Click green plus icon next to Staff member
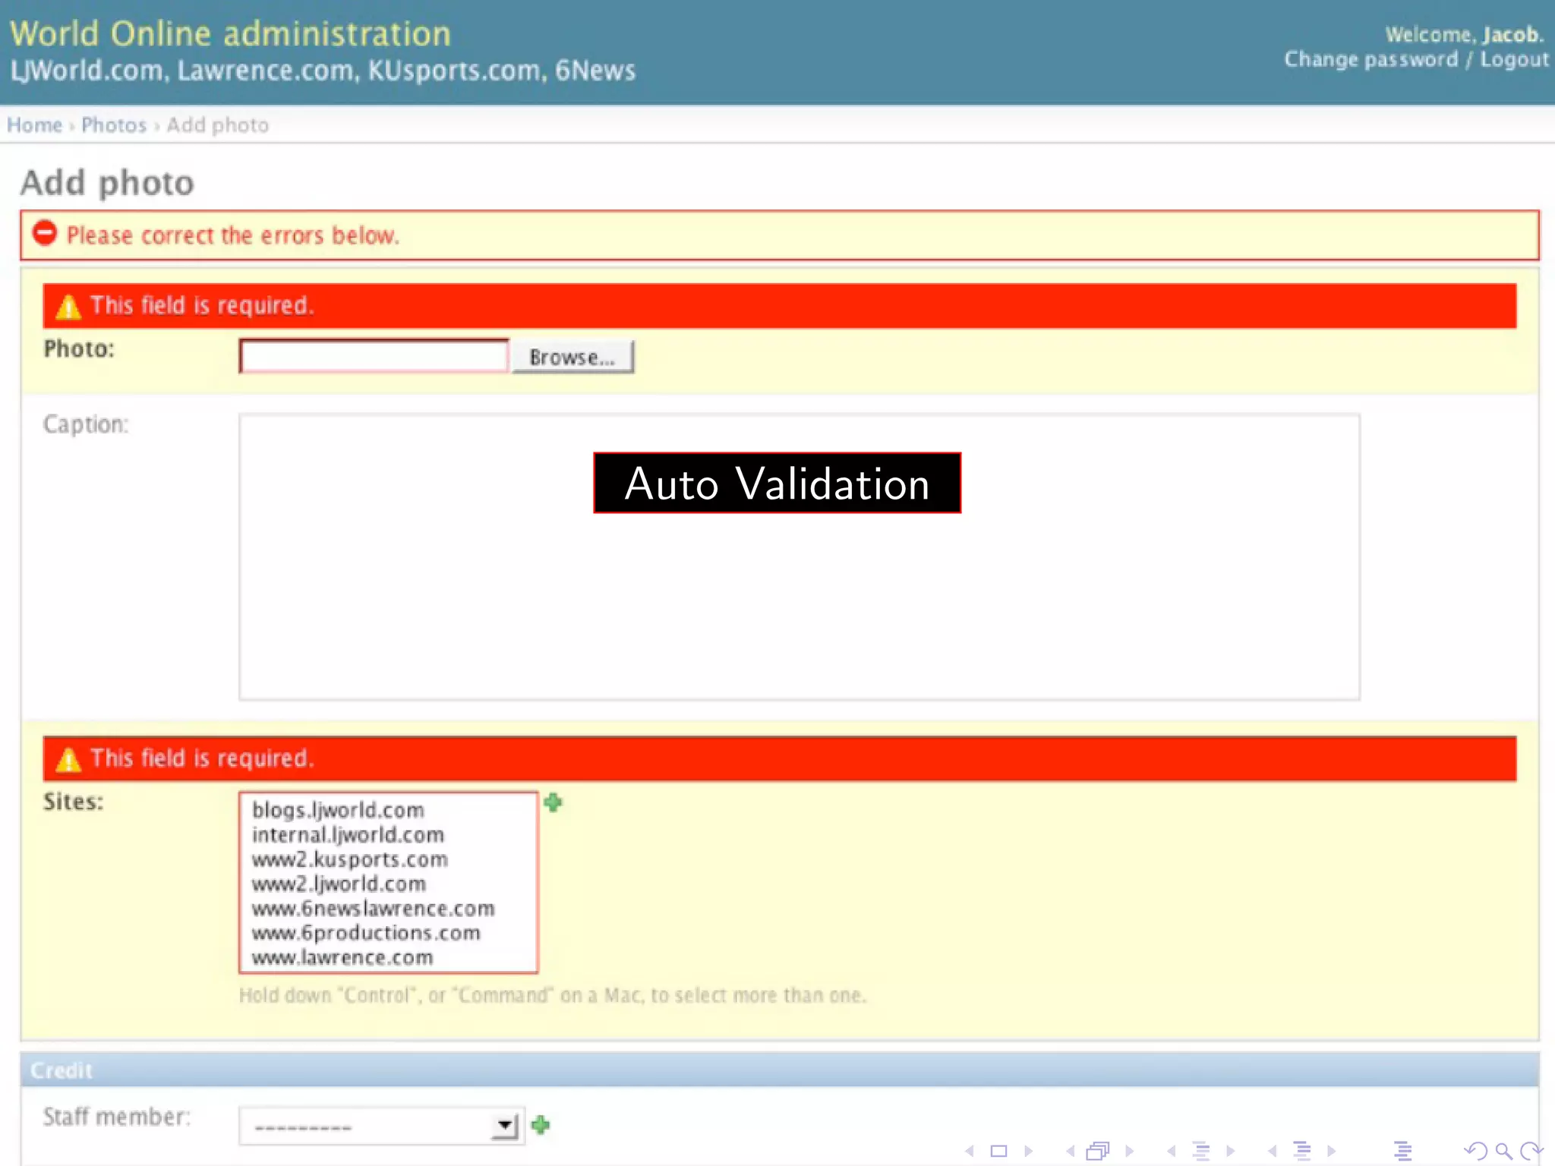The width and height of the screenshot is (1555, 1166). click(541, 1124)
